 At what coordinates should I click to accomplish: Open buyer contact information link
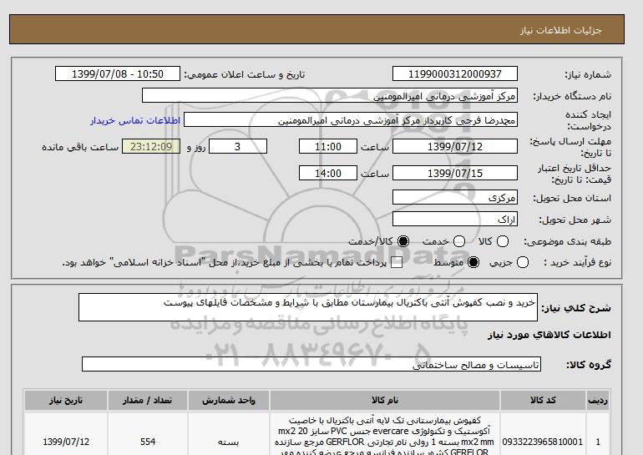135,120
